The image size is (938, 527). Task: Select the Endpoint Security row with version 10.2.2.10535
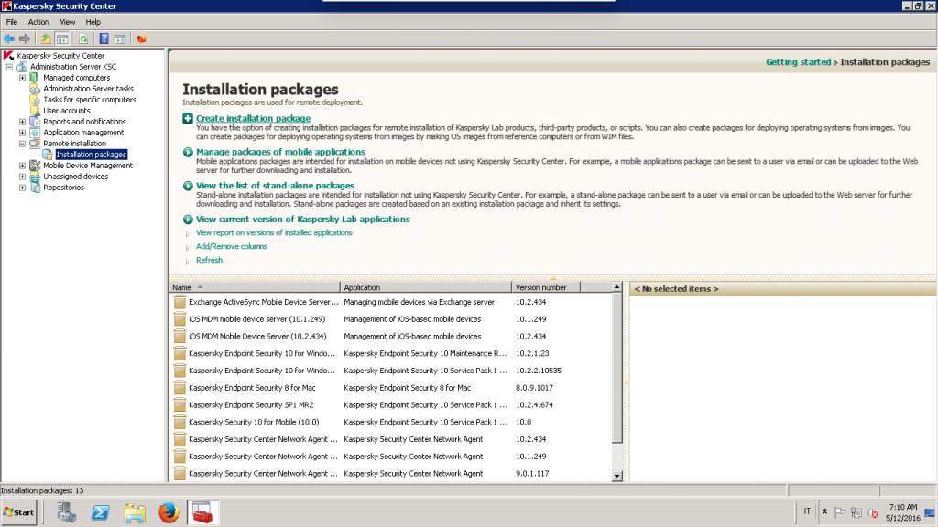coord(391,371)
